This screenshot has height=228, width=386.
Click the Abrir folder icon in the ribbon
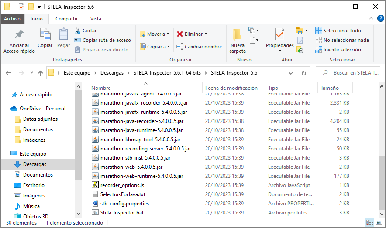tap(300, 31)
